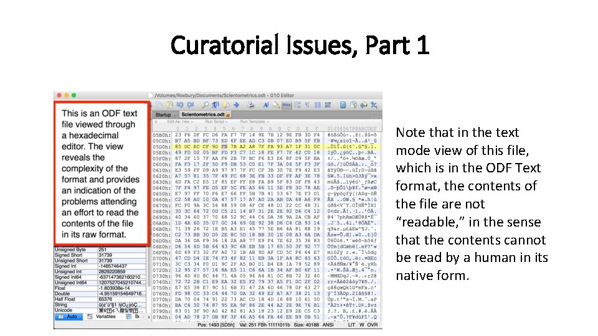The image size is (598, 336).
Task: Click the green zoom window button
Action: click(74, 95)
